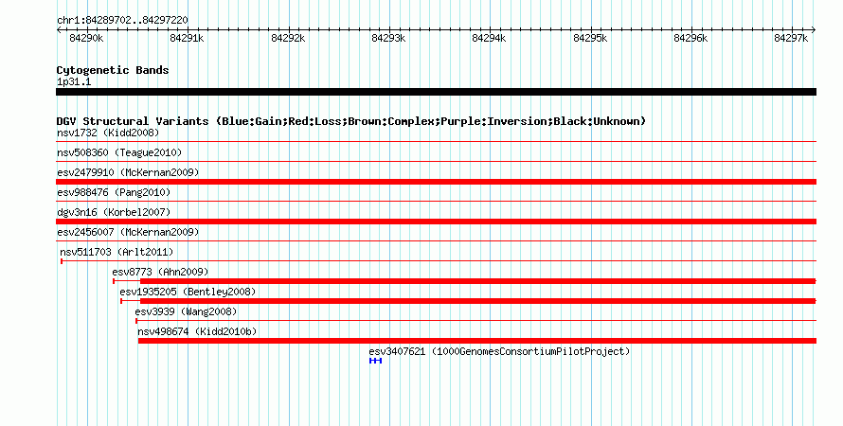Click the nsv1732 (Kidd2008) variant label
Screen dimensions: 843x426
pyautogui.click(x=108, y=133)
